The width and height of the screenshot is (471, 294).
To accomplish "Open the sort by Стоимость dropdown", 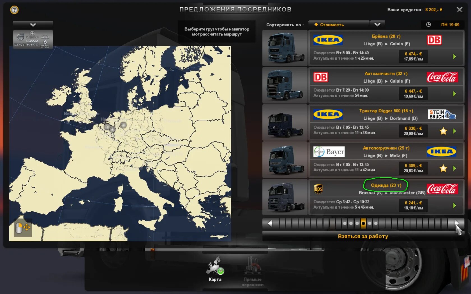I will (x=339, y=25).
